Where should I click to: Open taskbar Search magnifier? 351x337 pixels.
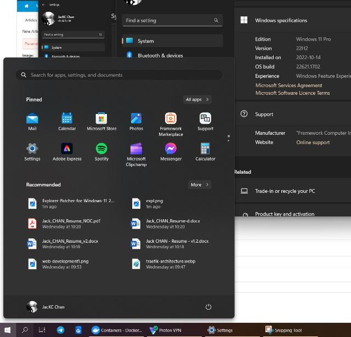pos(25,330)
